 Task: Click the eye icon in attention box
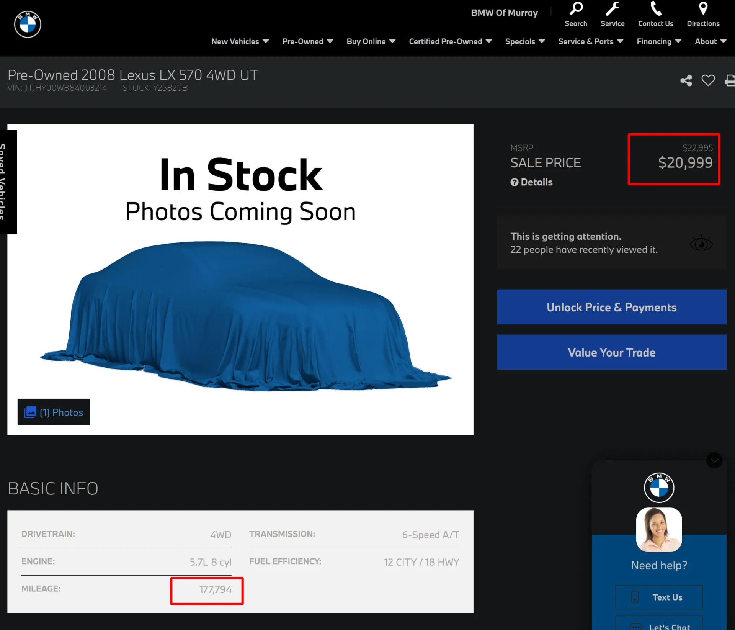701,243
